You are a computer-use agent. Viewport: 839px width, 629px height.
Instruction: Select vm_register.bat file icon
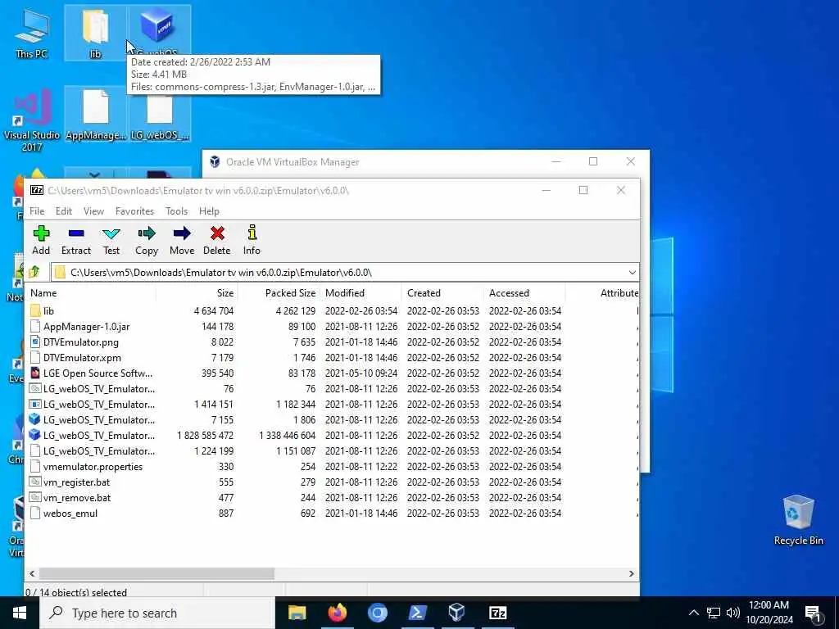35,482
